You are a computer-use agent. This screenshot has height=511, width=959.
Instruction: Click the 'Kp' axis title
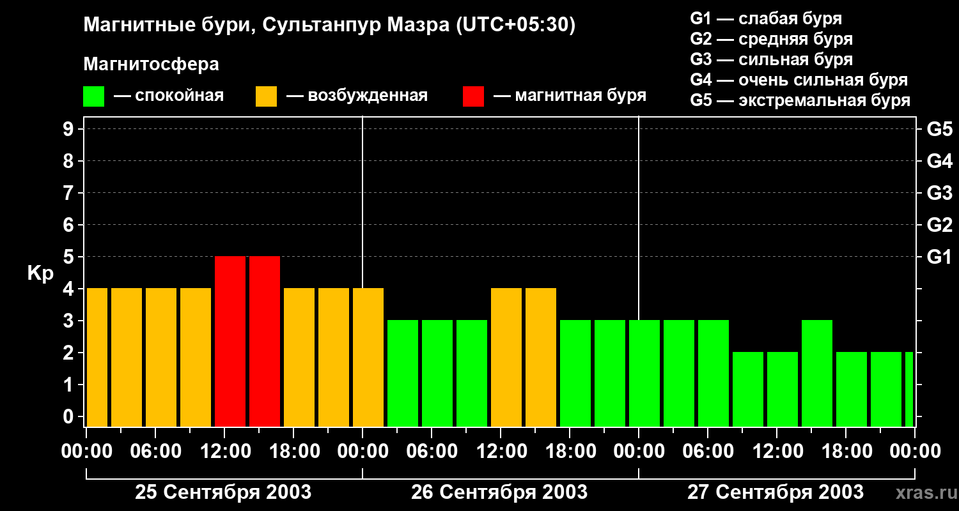point(40,273)
